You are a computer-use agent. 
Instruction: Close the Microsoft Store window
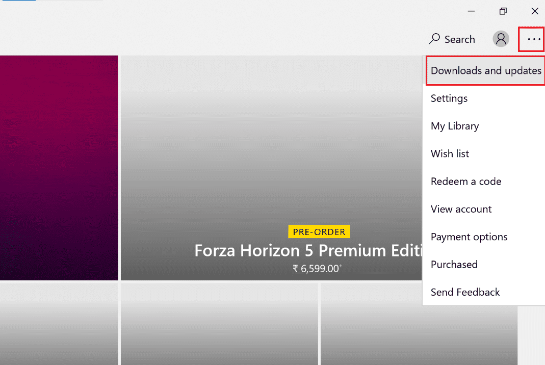tap(534, 11)
